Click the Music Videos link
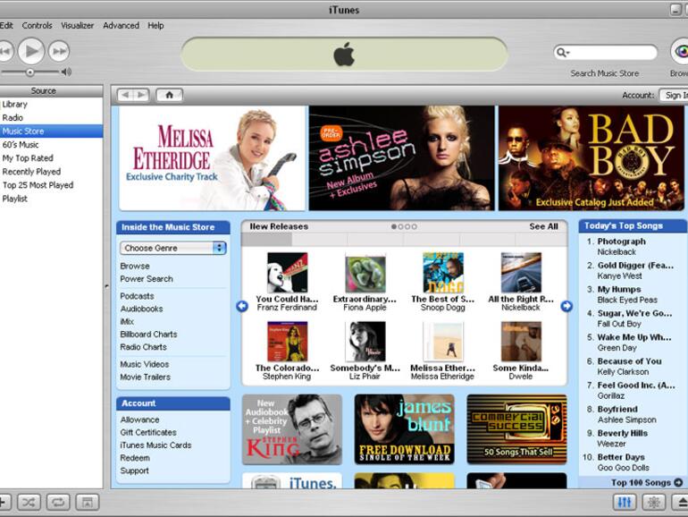 (145, 364)
